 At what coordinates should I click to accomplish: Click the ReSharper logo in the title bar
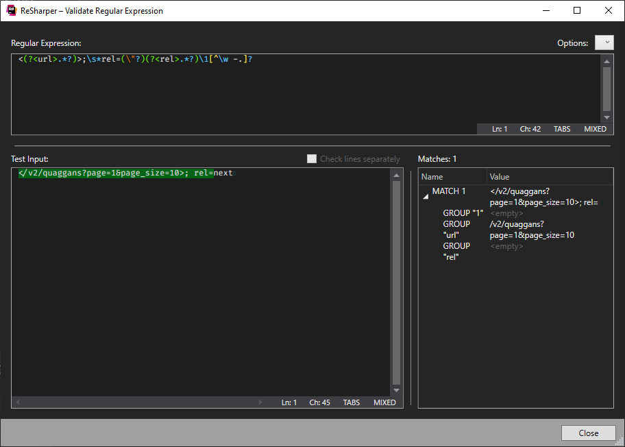(10, 10)
